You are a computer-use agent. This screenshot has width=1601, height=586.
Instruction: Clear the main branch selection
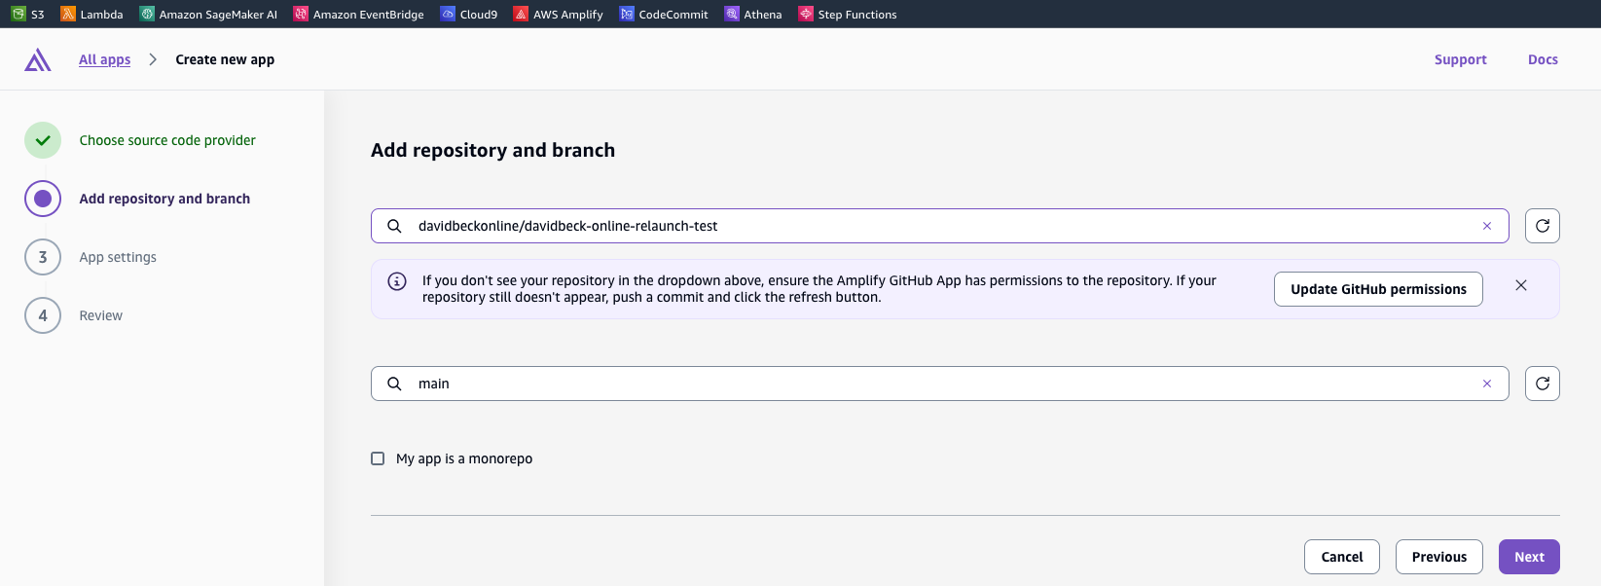[1486, 384]
